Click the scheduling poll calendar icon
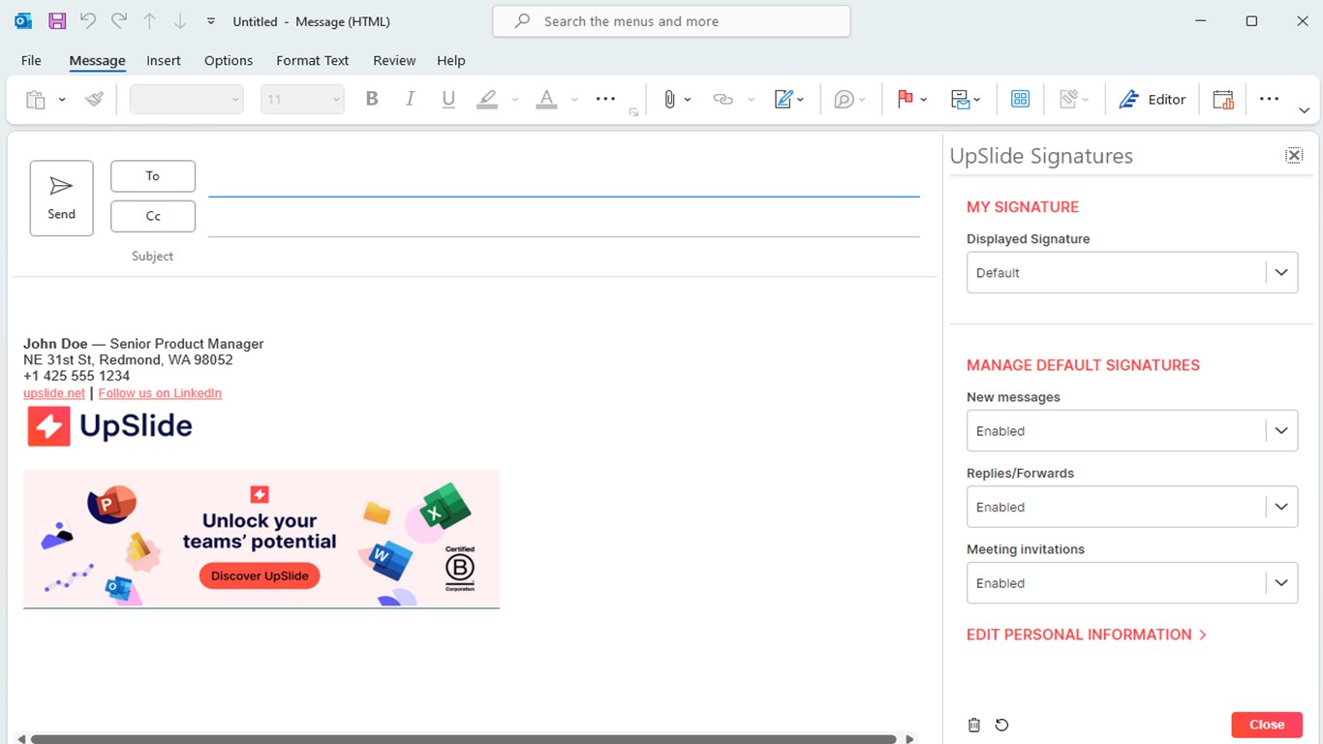Viewport: 1323px width, 744px height. point(1223,99)
